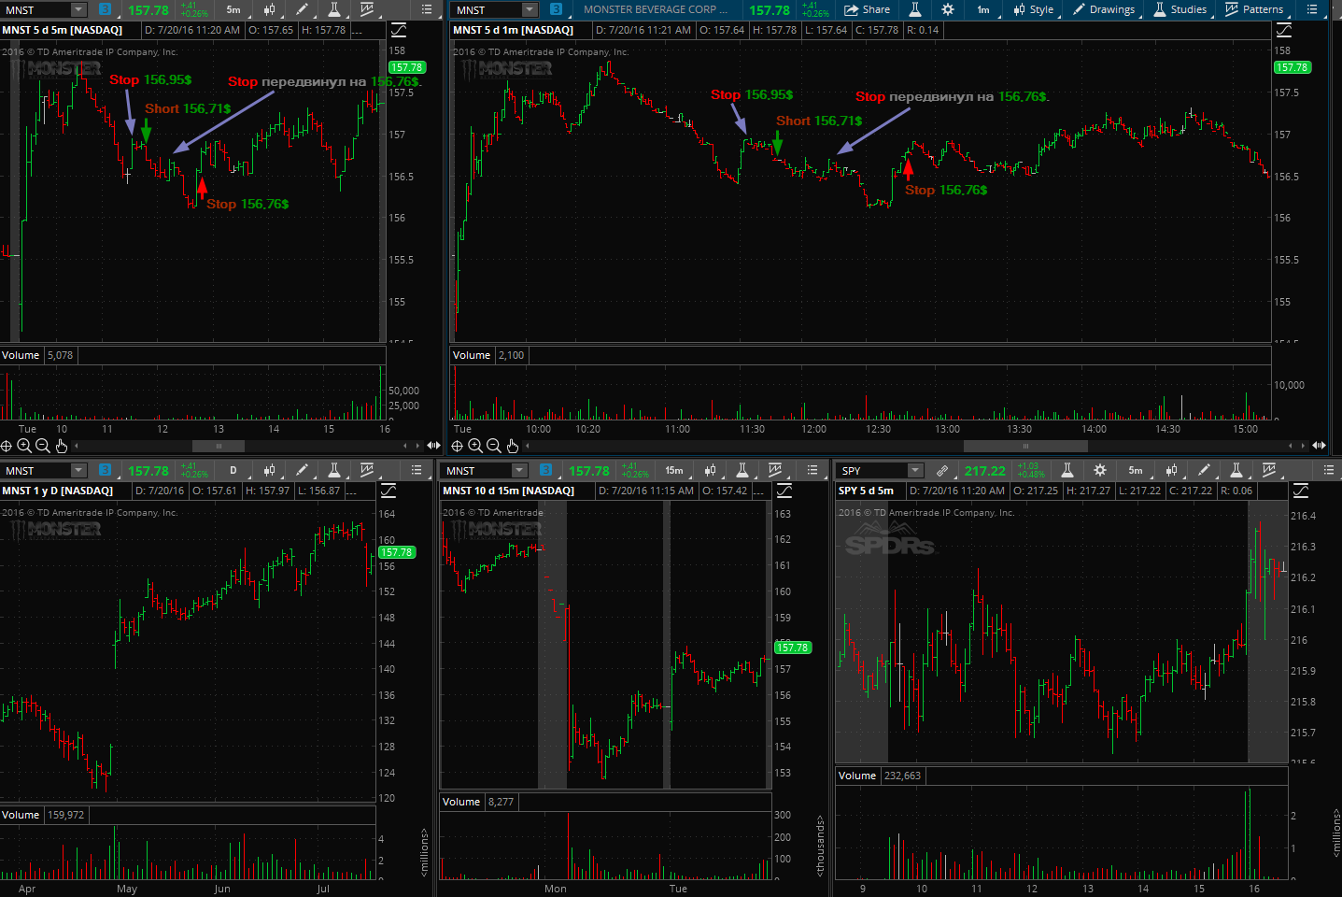Zoom out on the MNST 1m chart

[494, 446]
